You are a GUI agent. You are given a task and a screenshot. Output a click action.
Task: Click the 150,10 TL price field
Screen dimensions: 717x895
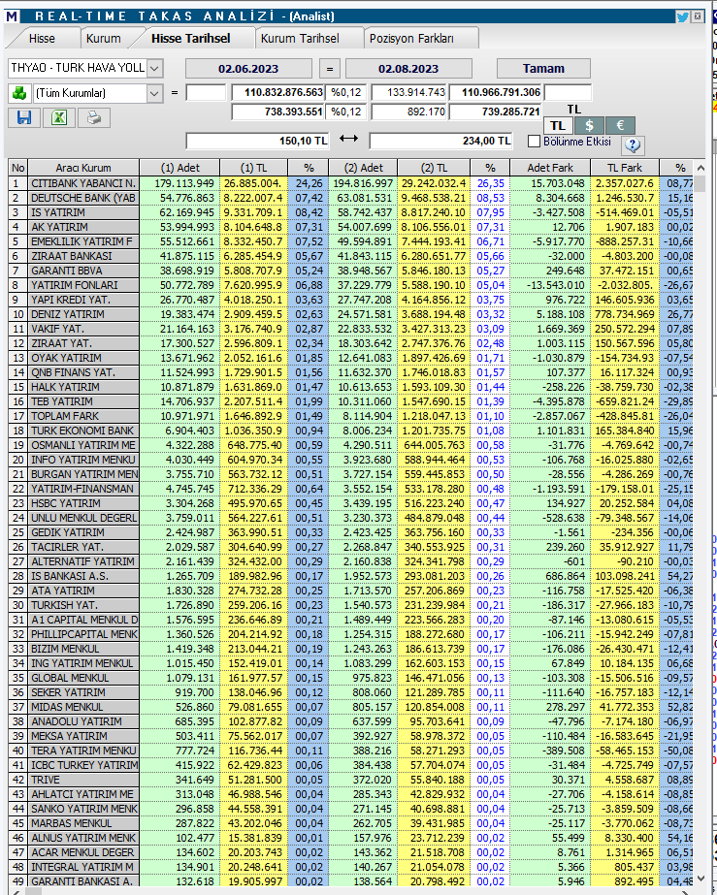258,141
